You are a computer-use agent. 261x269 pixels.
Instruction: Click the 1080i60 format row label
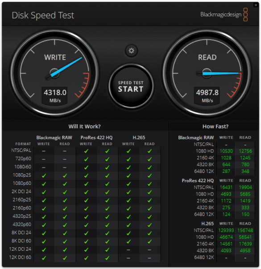pos(23,167)
